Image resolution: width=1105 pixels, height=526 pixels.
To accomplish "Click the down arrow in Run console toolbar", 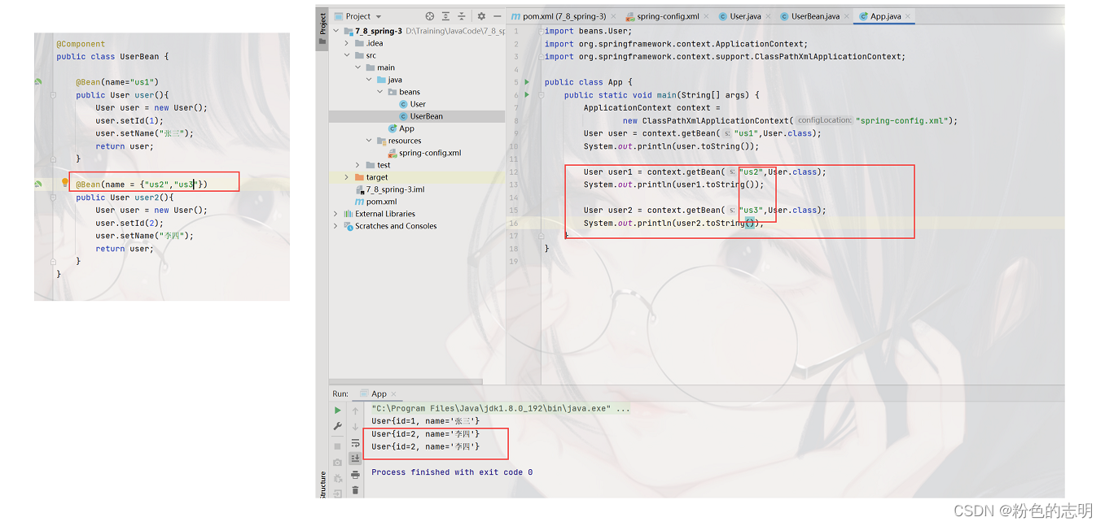I will [x=356, y=427].
